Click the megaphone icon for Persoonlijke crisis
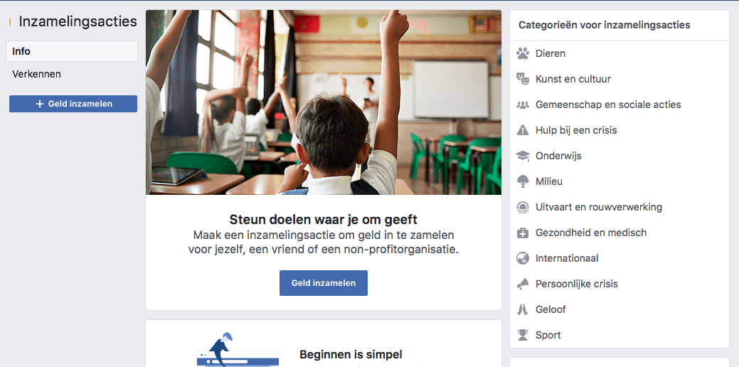739x367 pixels. coord(522,284)
